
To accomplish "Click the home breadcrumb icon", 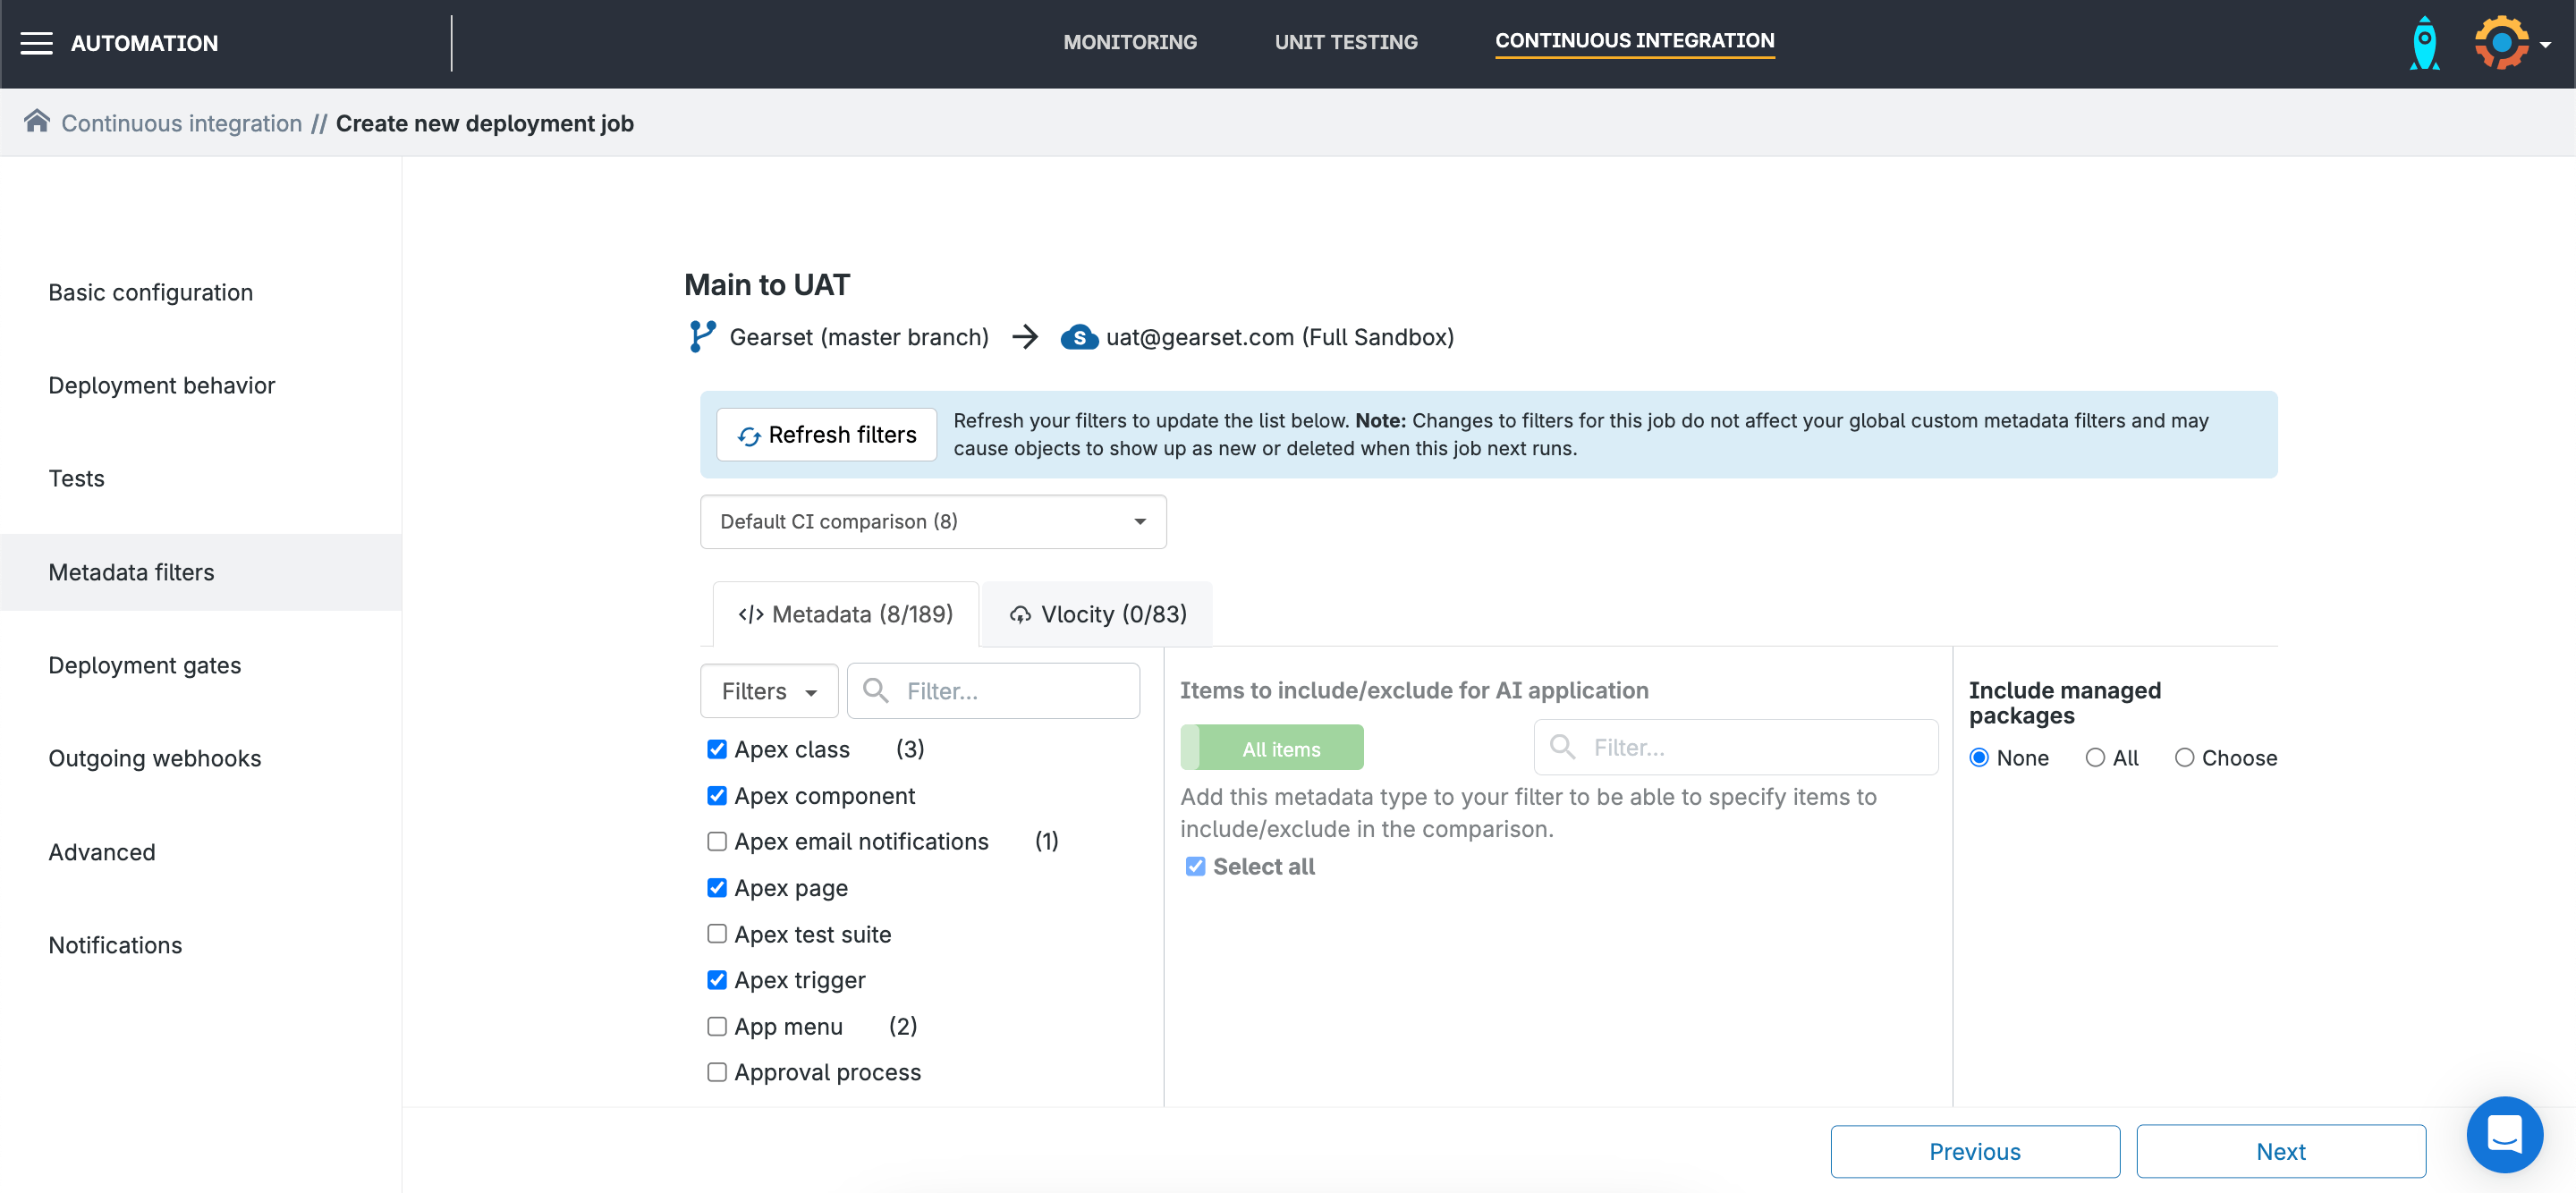I will pyautogui.click(x=37, y=122).
